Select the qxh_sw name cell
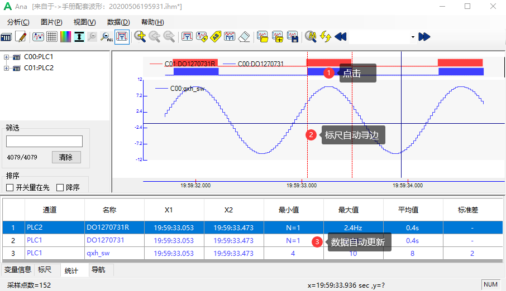 (x=114, y=253)
